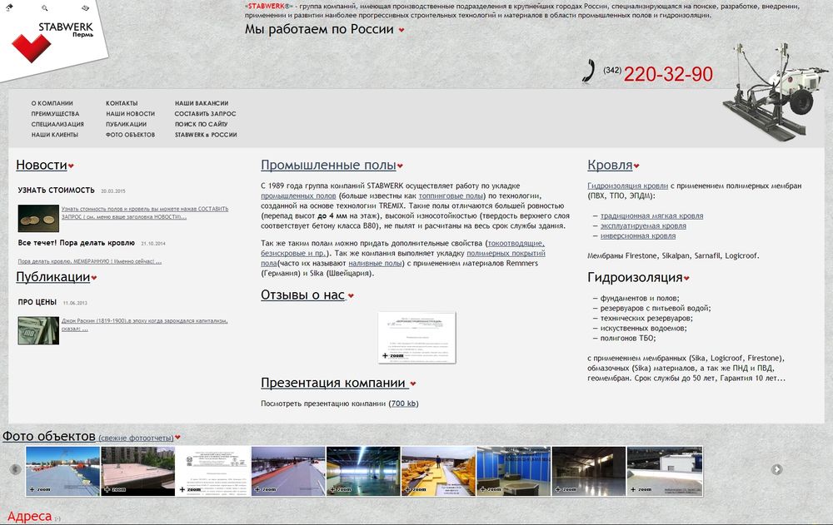Open the Презентация компании heading link

(333, 383)
